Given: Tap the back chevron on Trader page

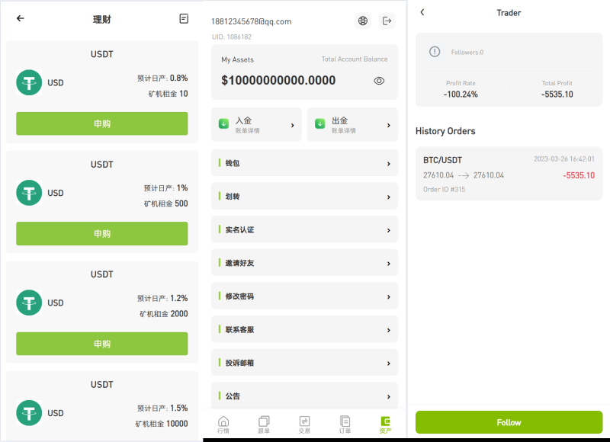Looking at the screenshot, I should pos(422,13).
